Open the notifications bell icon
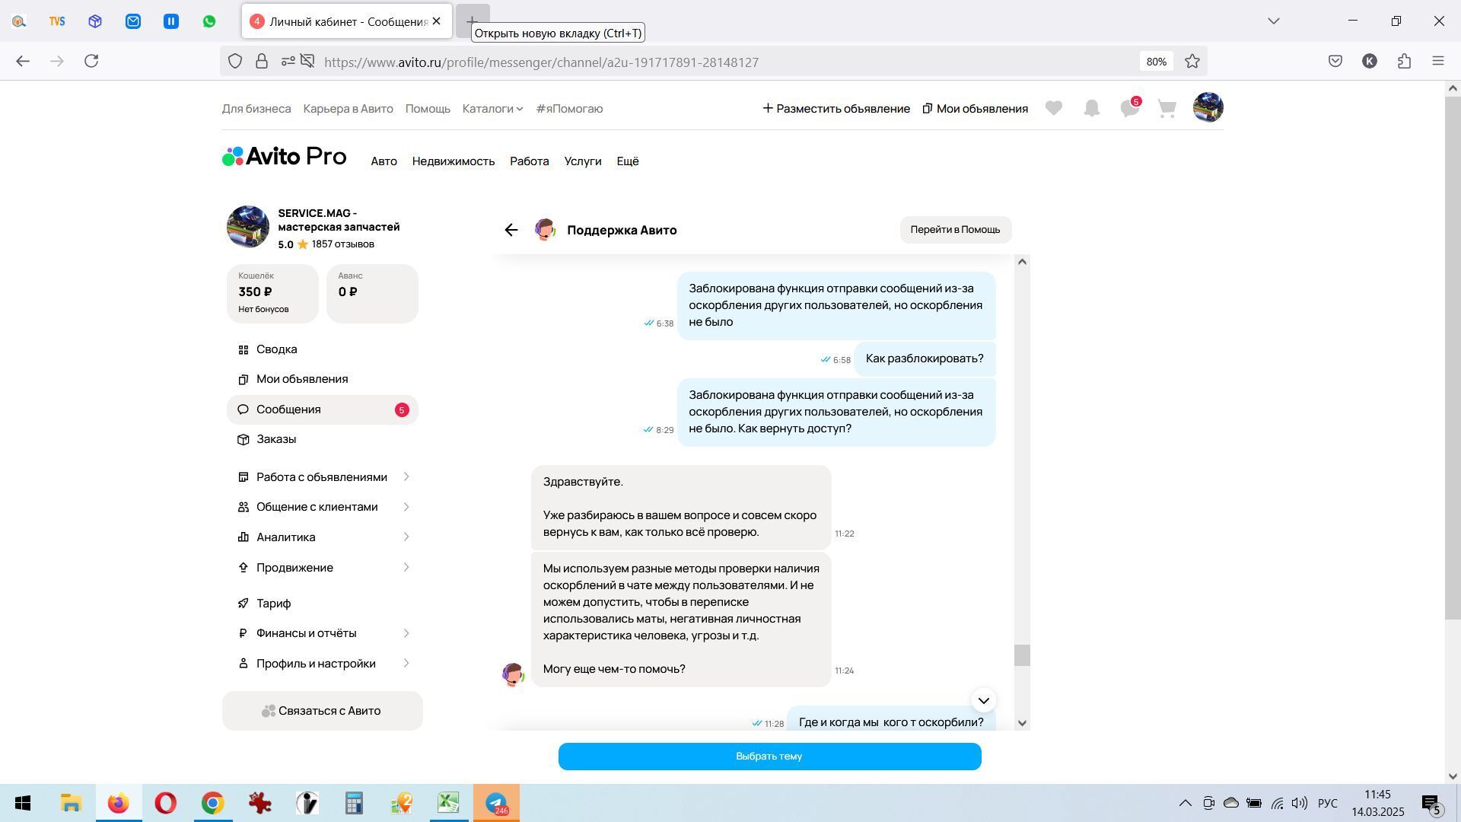The width and height of the screenshot is (1461, 822). coord(1092,109)
